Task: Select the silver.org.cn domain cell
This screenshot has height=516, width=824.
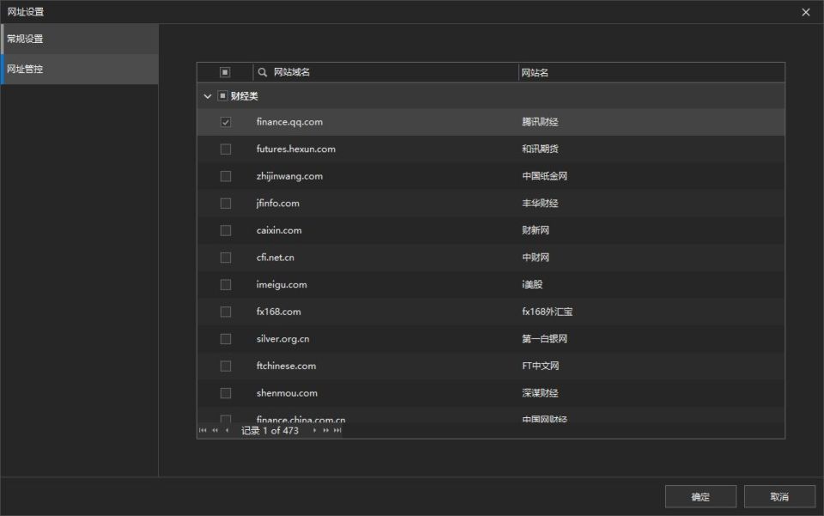Action: (x=282, y=339)
